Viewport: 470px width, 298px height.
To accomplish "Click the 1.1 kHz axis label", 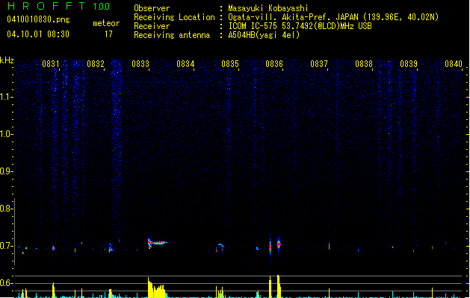I will [6, 97].
